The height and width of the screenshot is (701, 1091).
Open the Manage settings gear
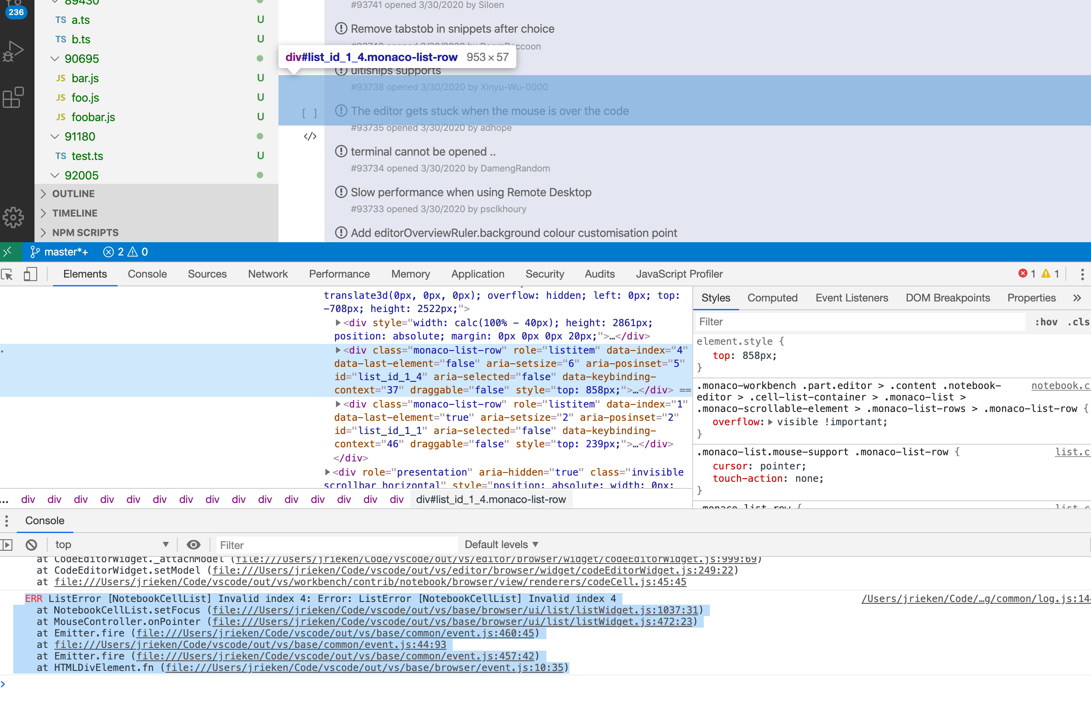coord(13,217)
